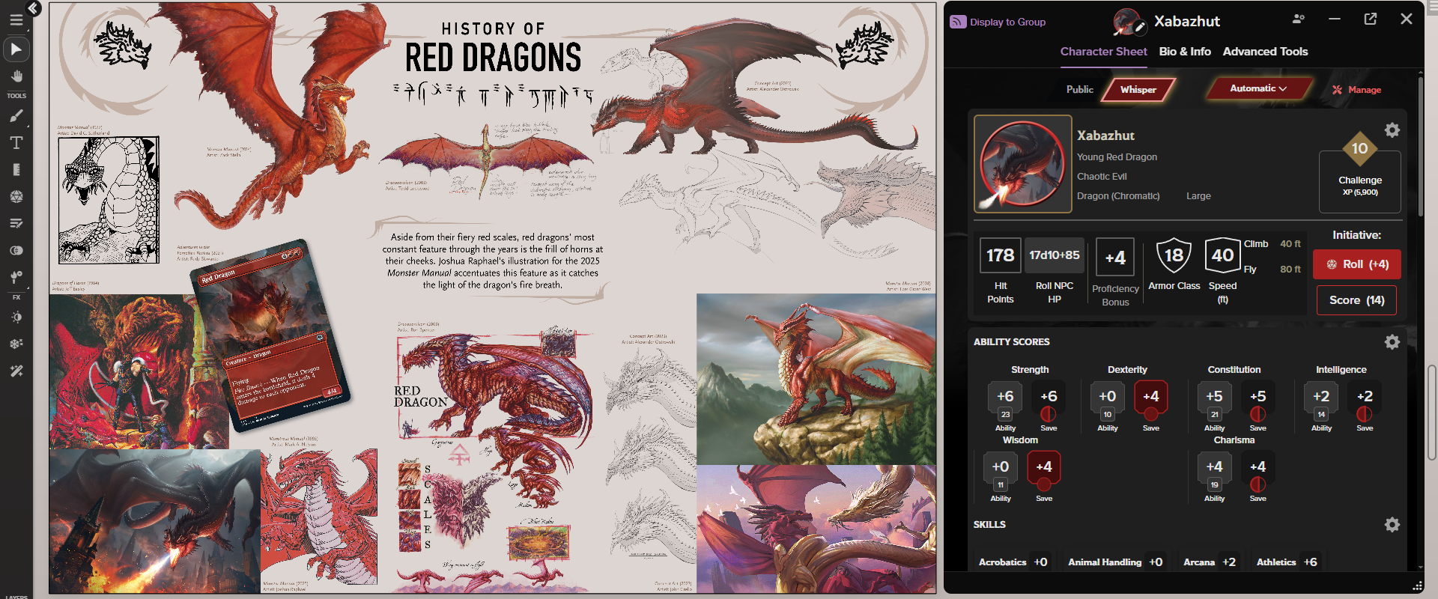
Task: Open the Dice roller tool
Action: (16, 197)
